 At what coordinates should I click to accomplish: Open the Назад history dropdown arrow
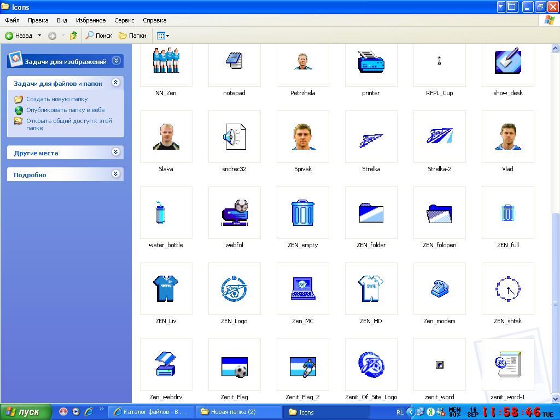coord(39,36)
